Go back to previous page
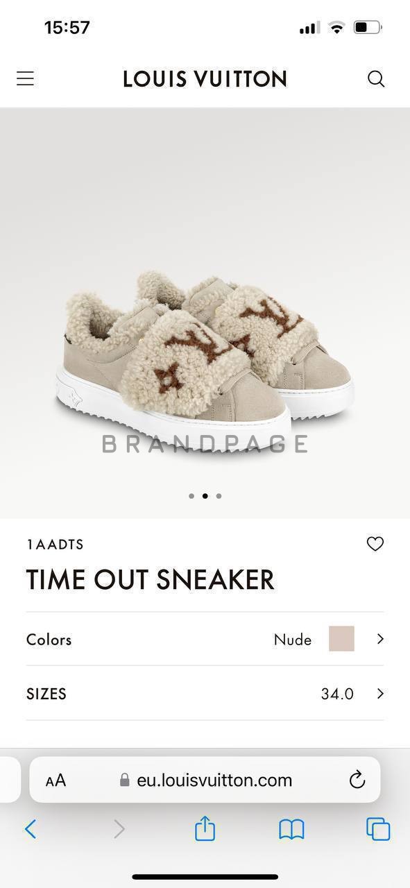Image resolution: width=410 pixels, height=888 pixels. point(31,829)
